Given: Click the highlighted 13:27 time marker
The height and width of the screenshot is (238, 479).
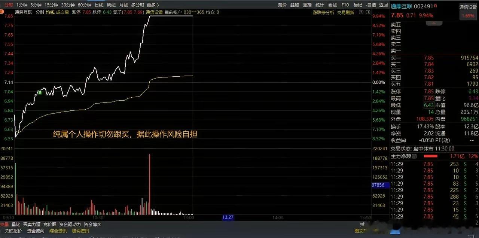Looking at the screenshot, I should pos(228,217).
